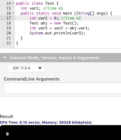Click the CommandLine Arguments input field
The width and height of the screenshot is (121, 140).
coord(62,88)
